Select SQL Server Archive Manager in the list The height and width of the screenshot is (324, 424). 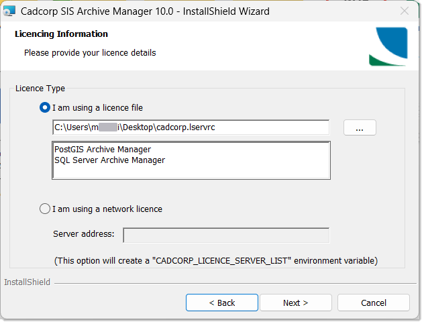click(109, 160)
